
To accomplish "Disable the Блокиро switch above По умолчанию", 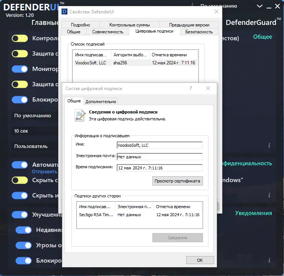I will 20,100.
